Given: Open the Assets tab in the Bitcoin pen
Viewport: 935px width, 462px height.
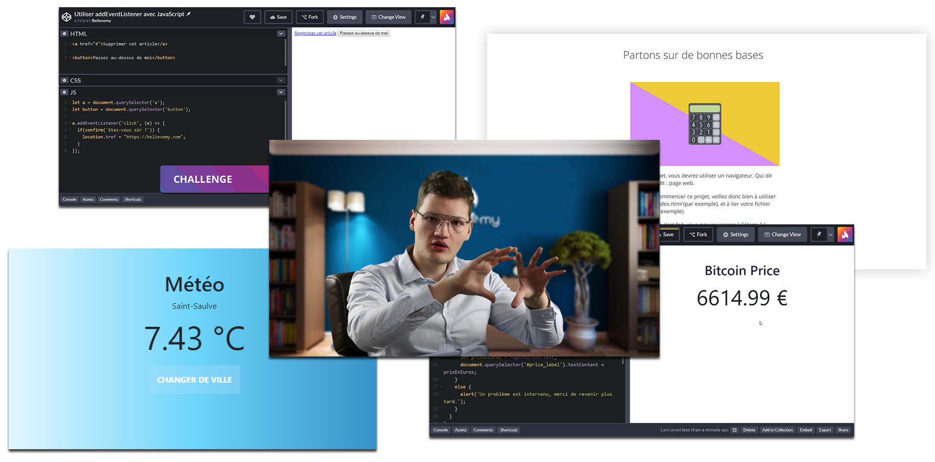Looking at the screenshot, I should click(x=461, y=430).
